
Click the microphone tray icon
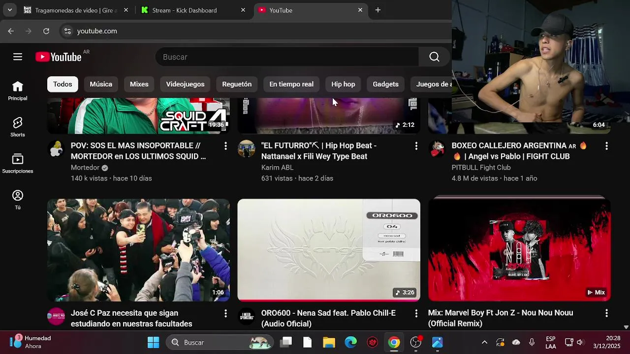532,342
